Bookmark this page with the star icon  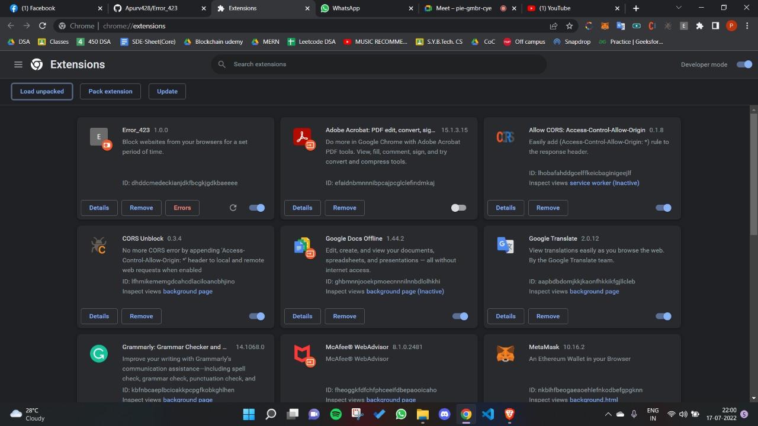(569, 25)
